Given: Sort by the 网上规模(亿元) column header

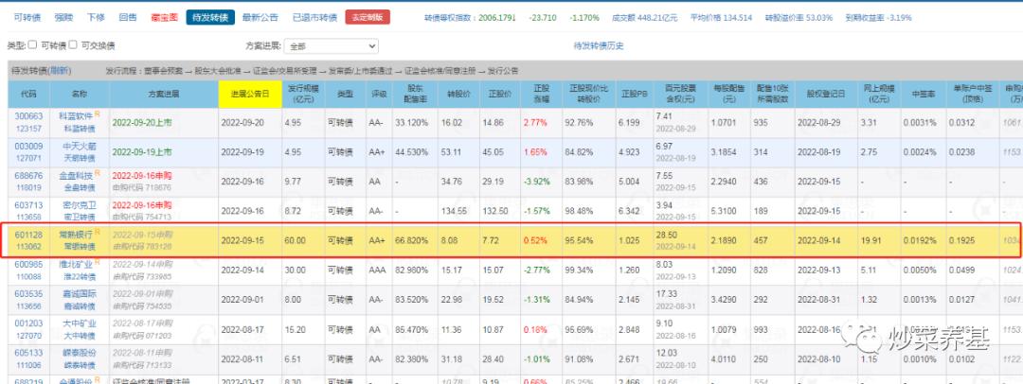Looking at the screenshot, I should 878,95.
